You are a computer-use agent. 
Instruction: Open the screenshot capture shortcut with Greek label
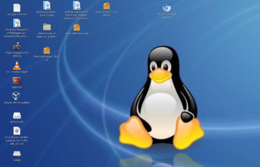coord(17,47)
